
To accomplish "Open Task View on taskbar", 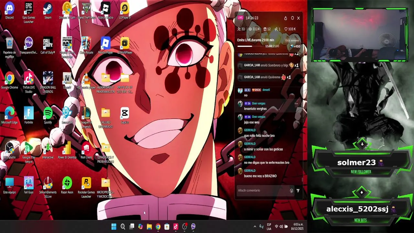I will pos(132,227).
